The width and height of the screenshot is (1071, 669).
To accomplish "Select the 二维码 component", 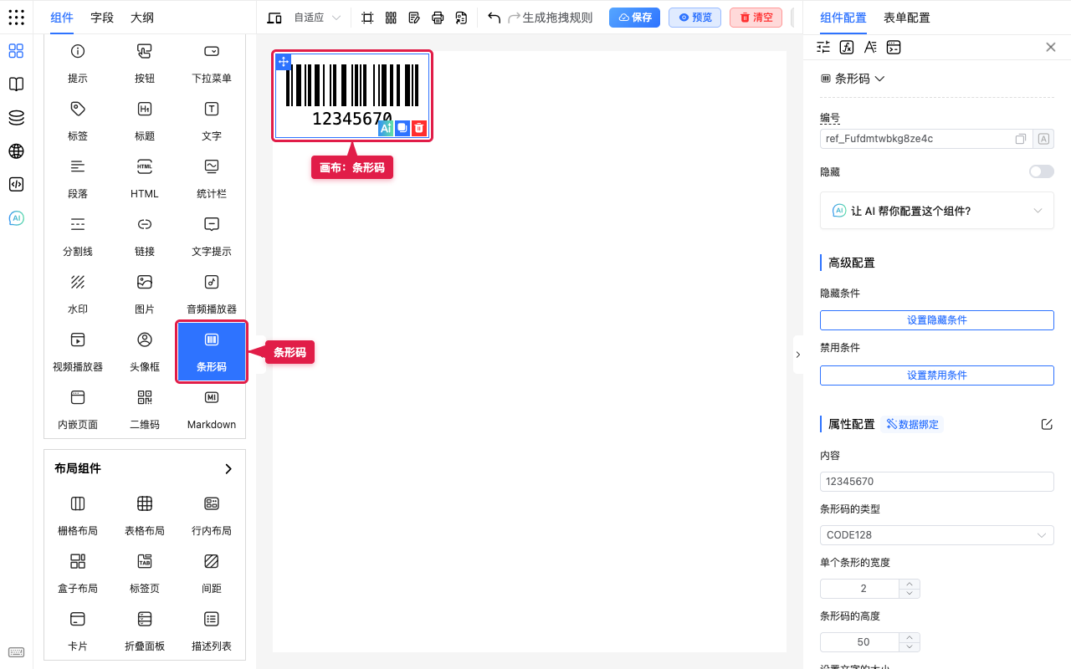I will [x=145, y=409].
